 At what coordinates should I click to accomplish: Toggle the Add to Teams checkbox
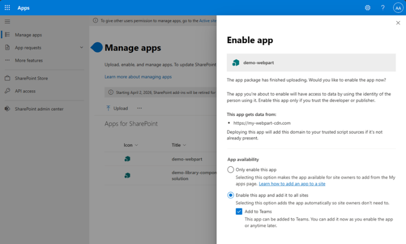239,212
